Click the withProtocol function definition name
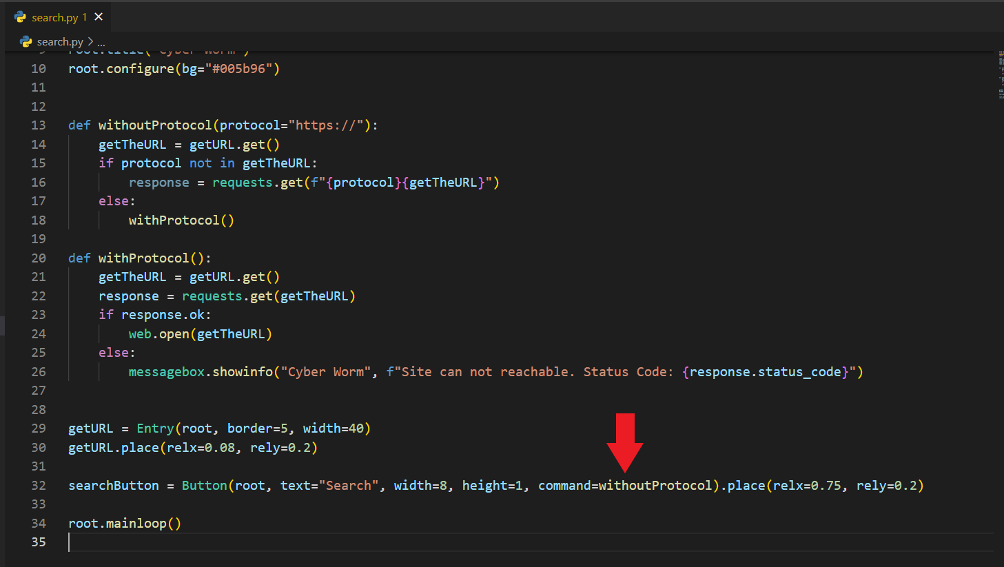Viewport: 1004px width, 567px height. pos(143,258)
